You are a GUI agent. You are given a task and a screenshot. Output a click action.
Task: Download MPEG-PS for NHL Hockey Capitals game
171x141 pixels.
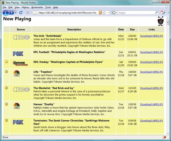(151, 62)
